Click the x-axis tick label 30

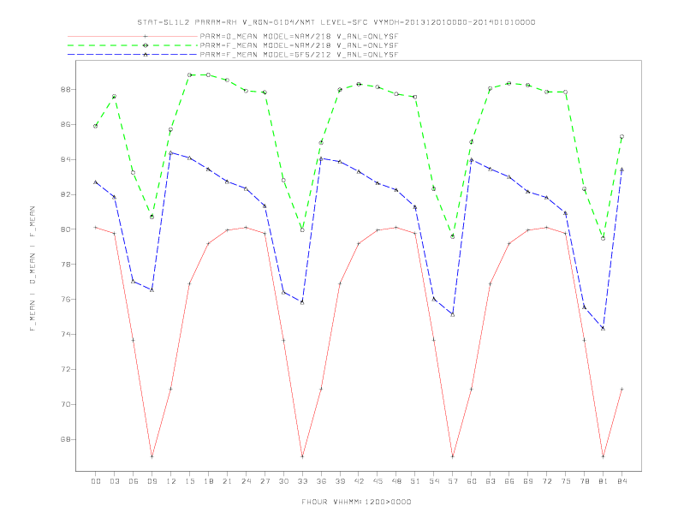(x=283, y=481)
